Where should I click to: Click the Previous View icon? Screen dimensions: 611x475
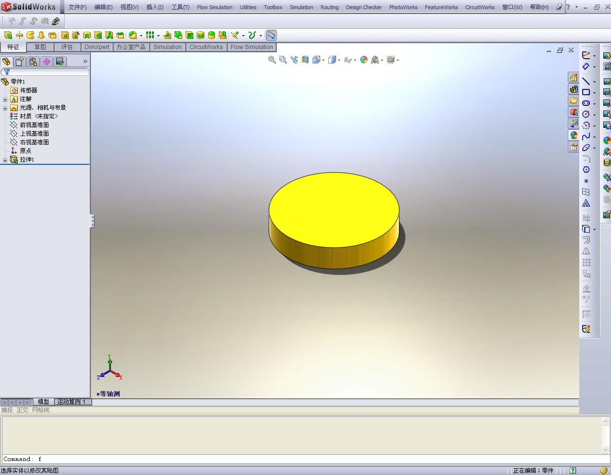(294, 60)
